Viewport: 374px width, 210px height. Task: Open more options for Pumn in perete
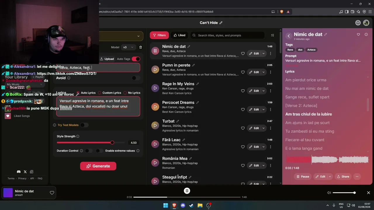pos(271,72)
